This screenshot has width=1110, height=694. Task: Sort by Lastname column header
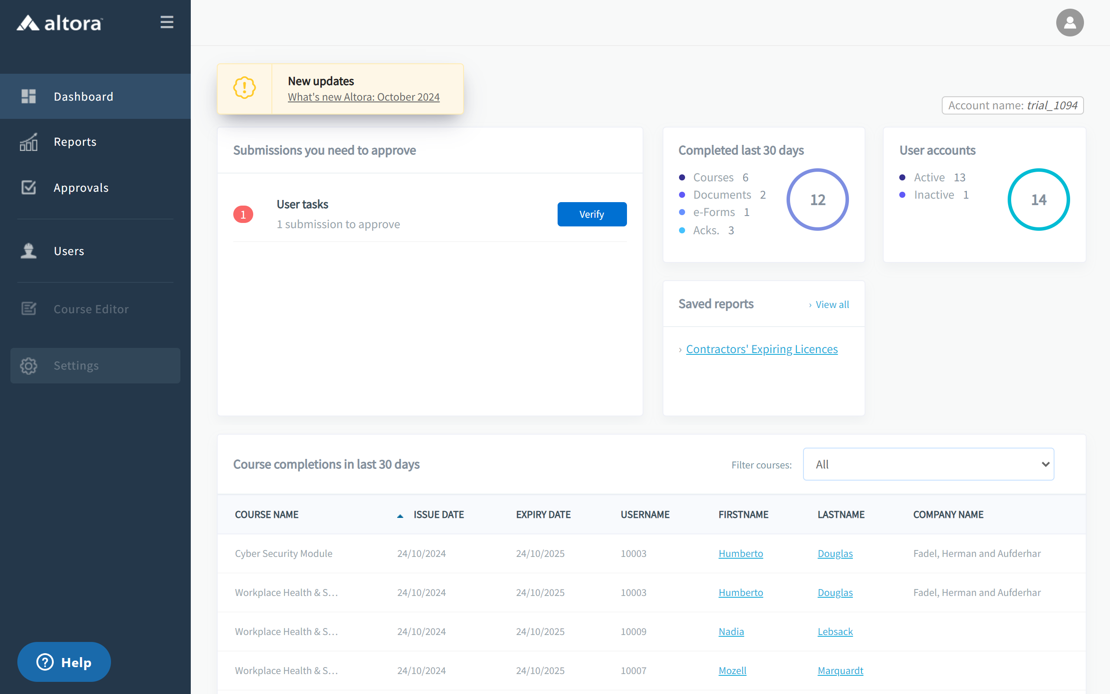(x=841, y=514)
